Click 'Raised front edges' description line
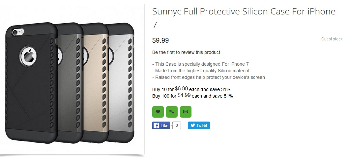This screenshot has width=349, height=160. point(208,77)
